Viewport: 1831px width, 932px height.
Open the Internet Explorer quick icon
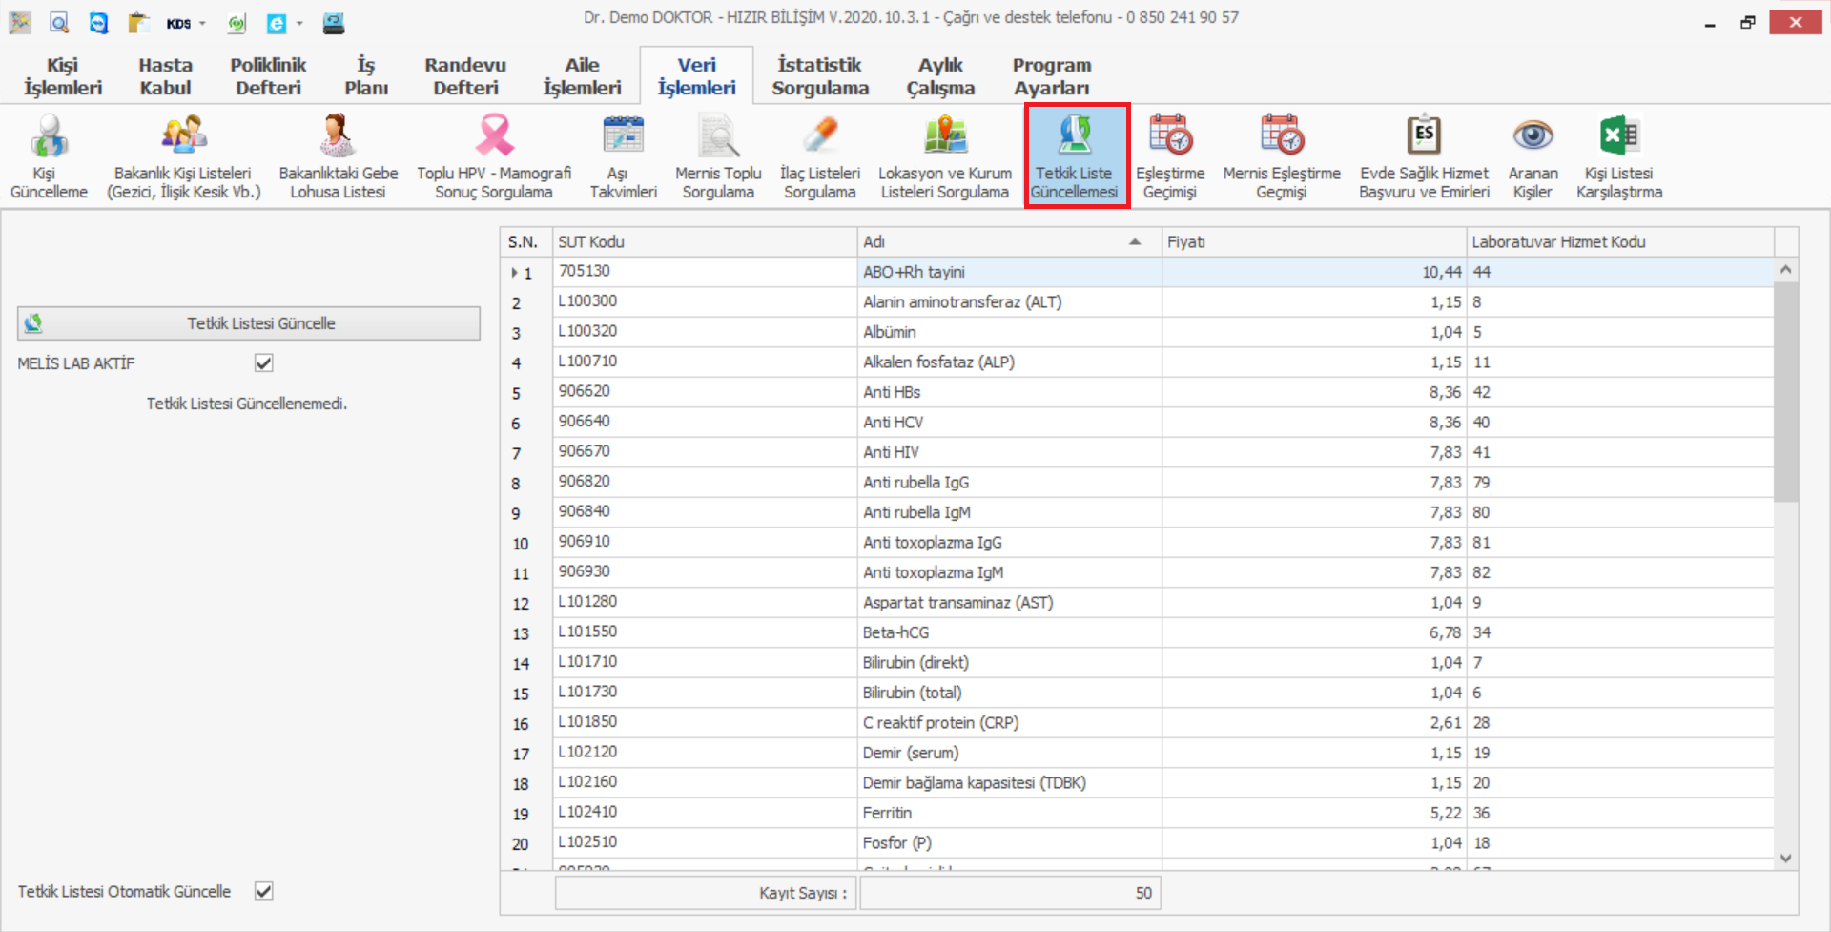pyautogui.click(x=277, y=23)
